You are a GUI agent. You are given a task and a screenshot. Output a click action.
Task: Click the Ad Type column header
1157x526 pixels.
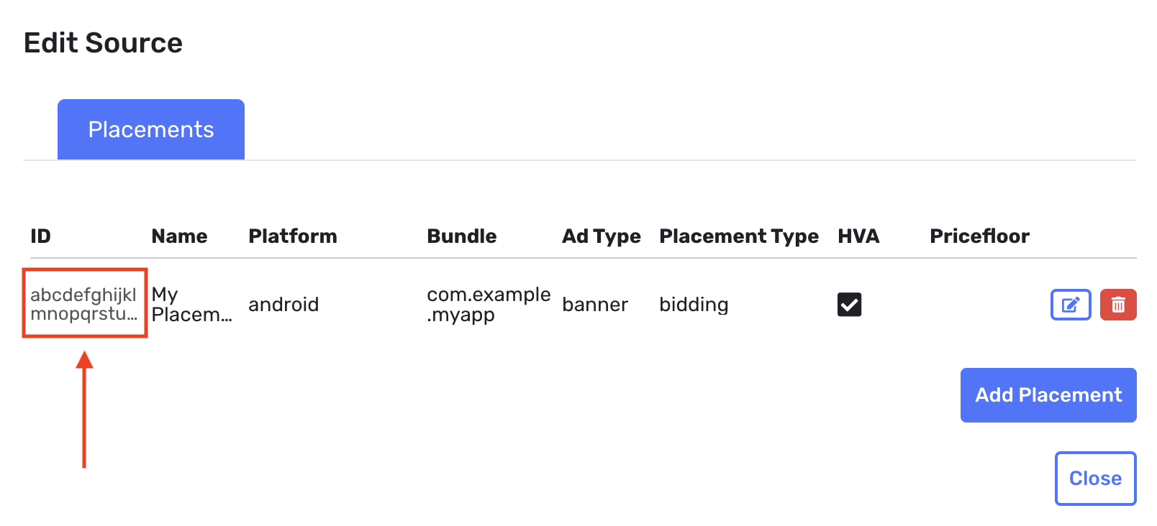[x=601, y=236]
